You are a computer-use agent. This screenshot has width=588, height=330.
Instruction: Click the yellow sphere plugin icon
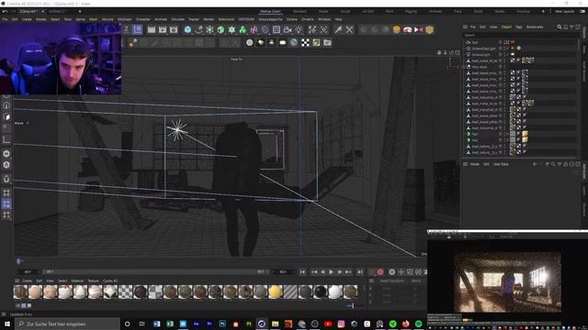(396, 29)
